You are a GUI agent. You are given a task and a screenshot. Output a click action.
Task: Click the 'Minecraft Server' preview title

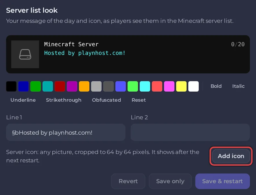(x=71, y=44)
